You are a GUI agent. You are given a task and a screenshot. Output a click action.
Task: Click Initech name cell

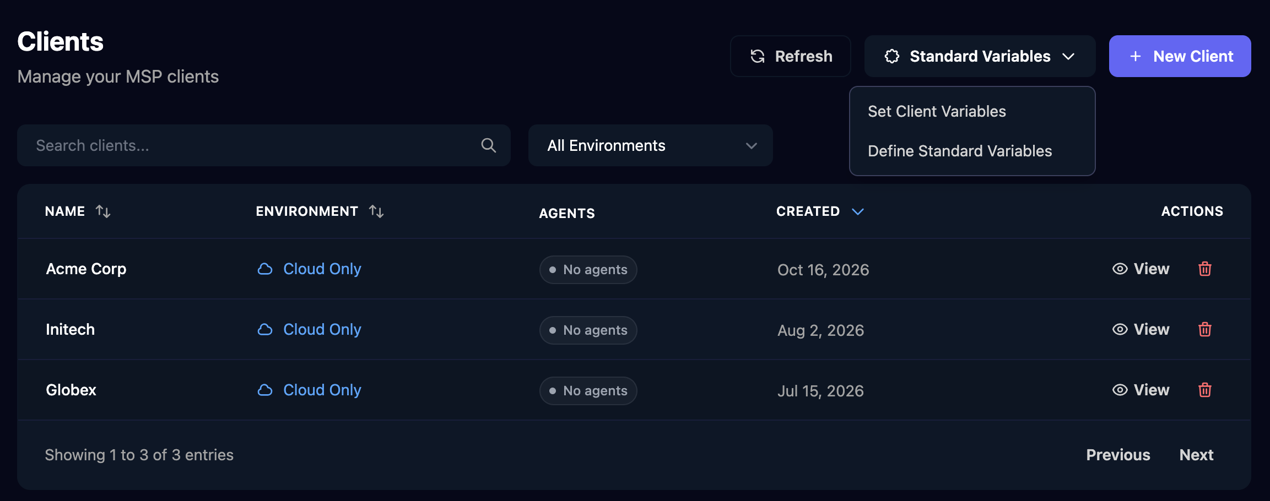point(71,329)
